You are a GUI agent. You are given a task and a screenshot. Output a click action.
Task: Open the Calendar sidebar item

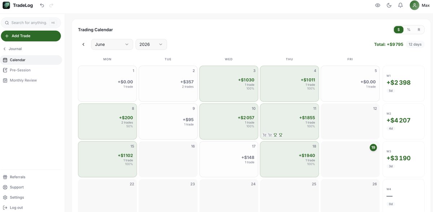[x=31, y=60]
